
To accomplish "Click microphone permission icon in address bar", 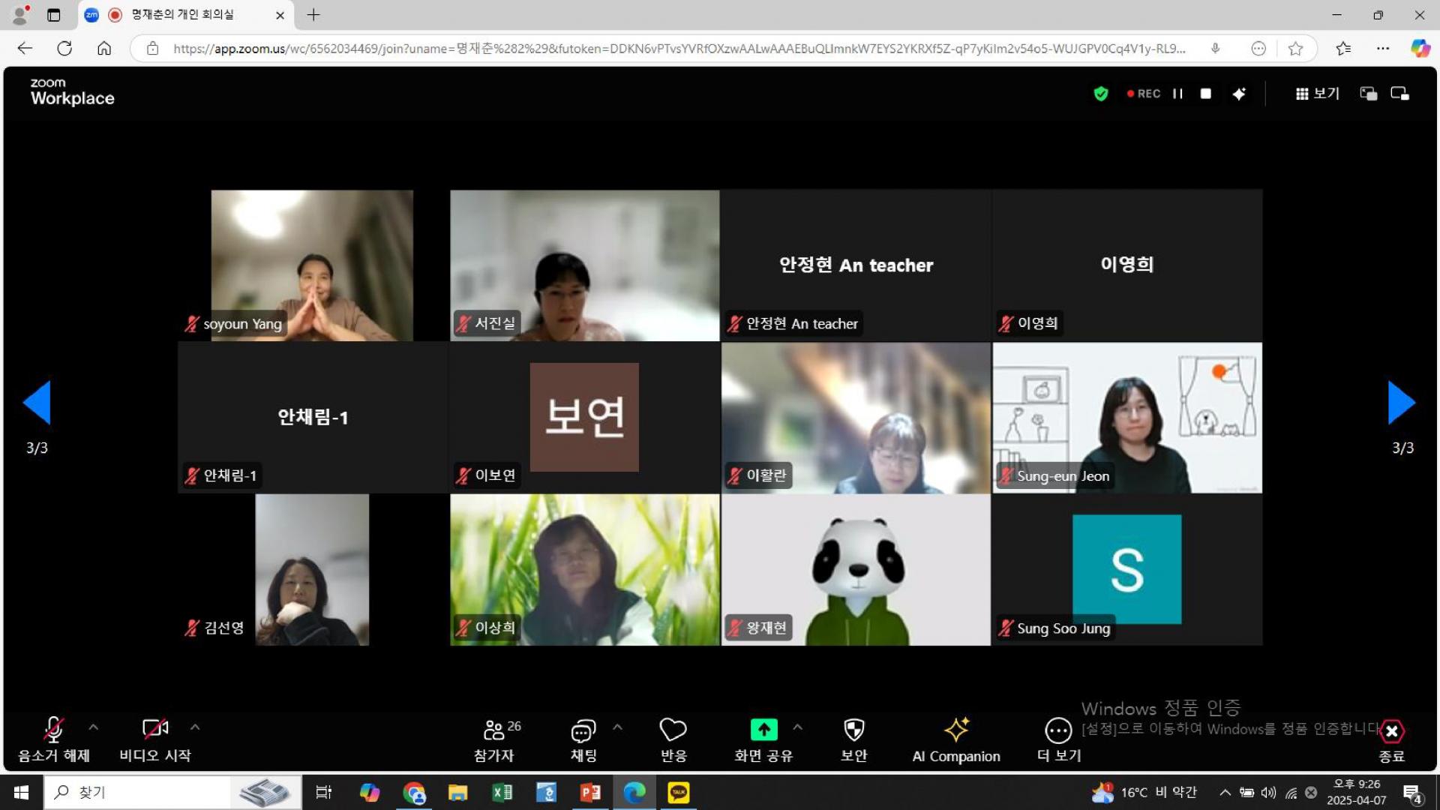I will (1215, 49).
